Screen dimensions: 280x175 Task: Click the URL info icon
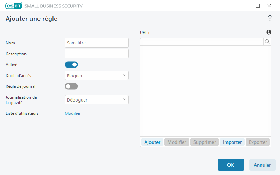(268, 32)
